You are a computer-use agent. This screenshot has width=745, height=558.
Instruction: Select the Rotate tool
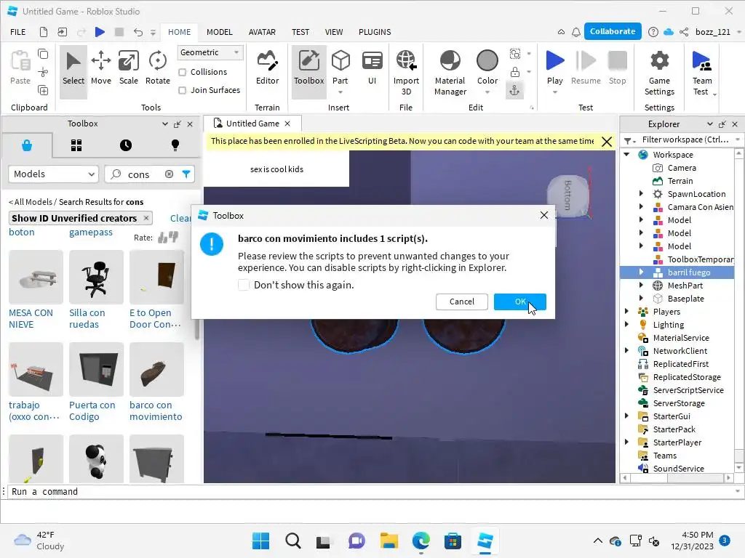click(158, 68)
